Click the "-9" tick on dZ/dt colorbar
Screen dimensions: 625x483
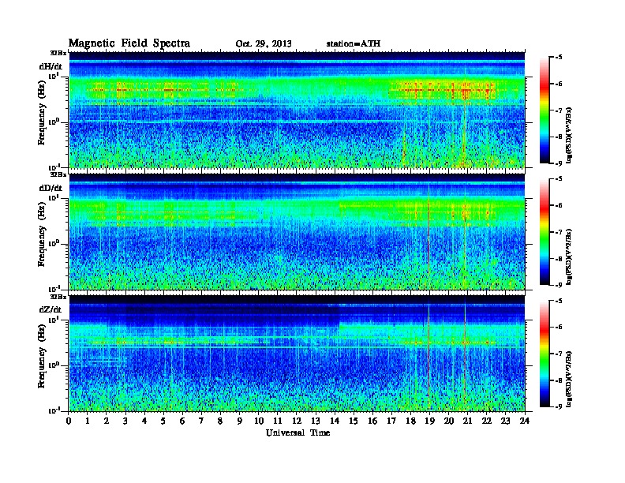pyautogui.click(x=560, y=406)
